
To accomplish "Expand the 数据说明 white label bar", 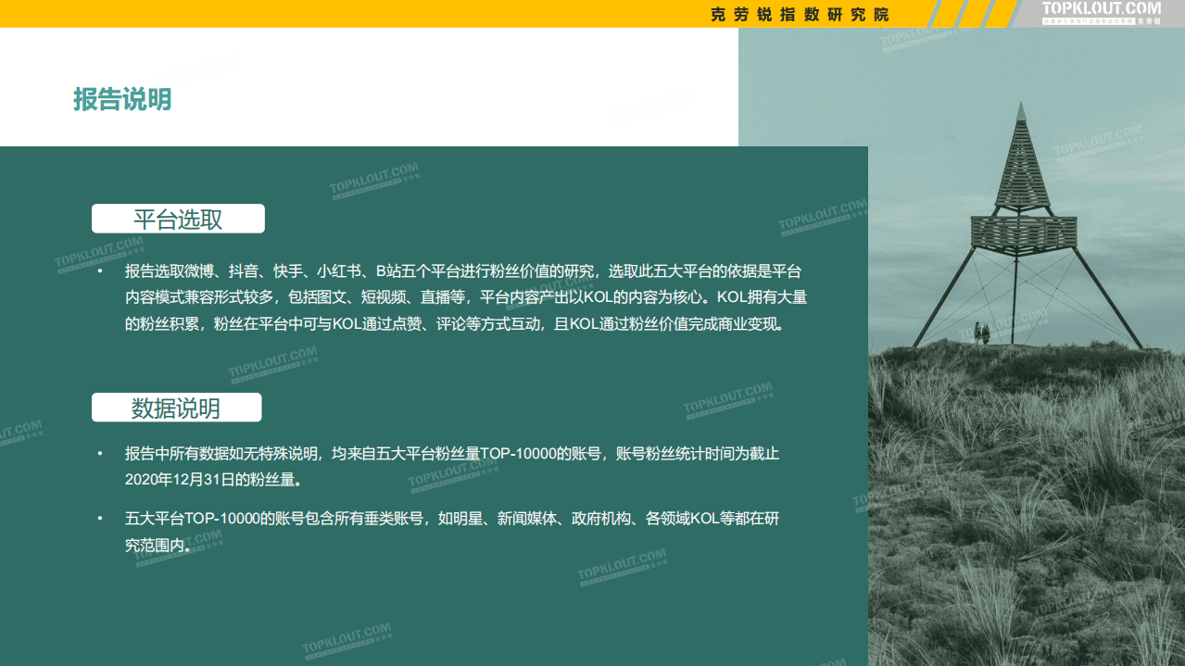I will tap(176, 407).
